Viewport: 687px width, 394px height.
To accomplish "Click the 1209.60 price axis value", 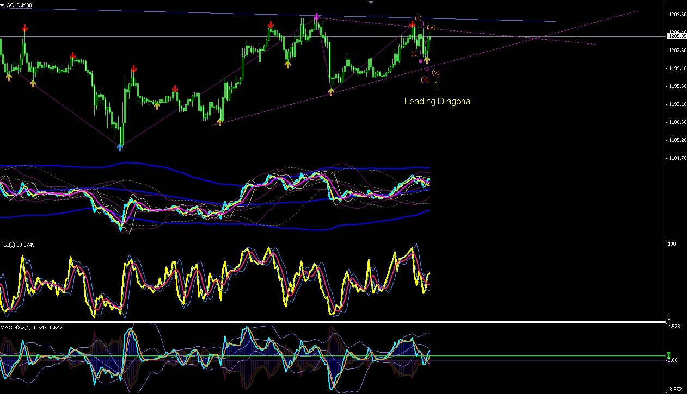I will pyautogui.click(x=677, y=15).
